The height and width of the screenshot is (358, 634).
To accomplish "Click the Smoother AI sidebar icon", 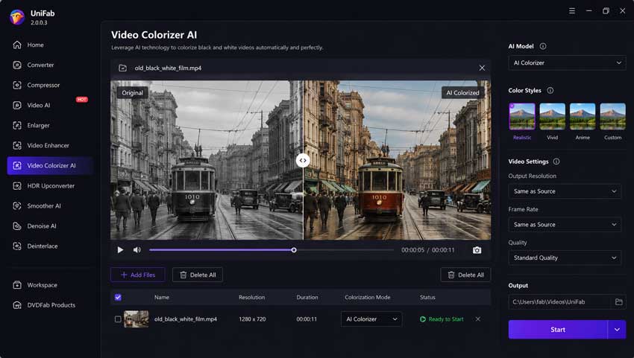I will (x=17, y=206).
